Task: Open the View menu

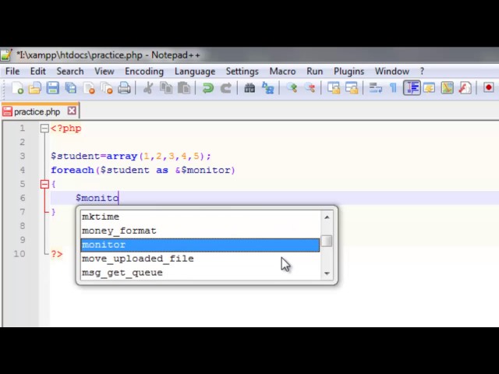Action: (x=104, y=71)
